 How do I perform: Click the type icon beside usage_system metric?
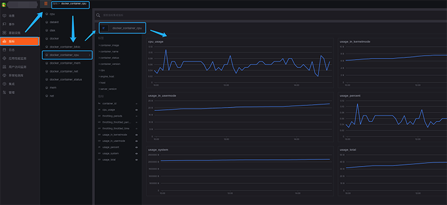99,154
